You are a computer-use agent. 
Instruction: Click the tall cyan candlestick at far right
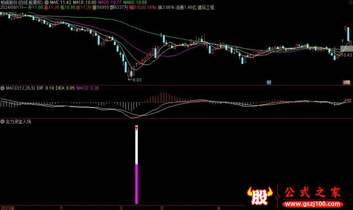pos(348,34)
